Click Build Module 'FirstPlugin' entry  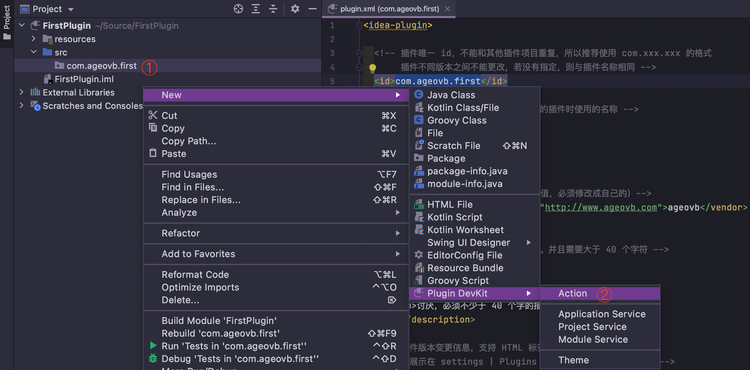[276, 321]
